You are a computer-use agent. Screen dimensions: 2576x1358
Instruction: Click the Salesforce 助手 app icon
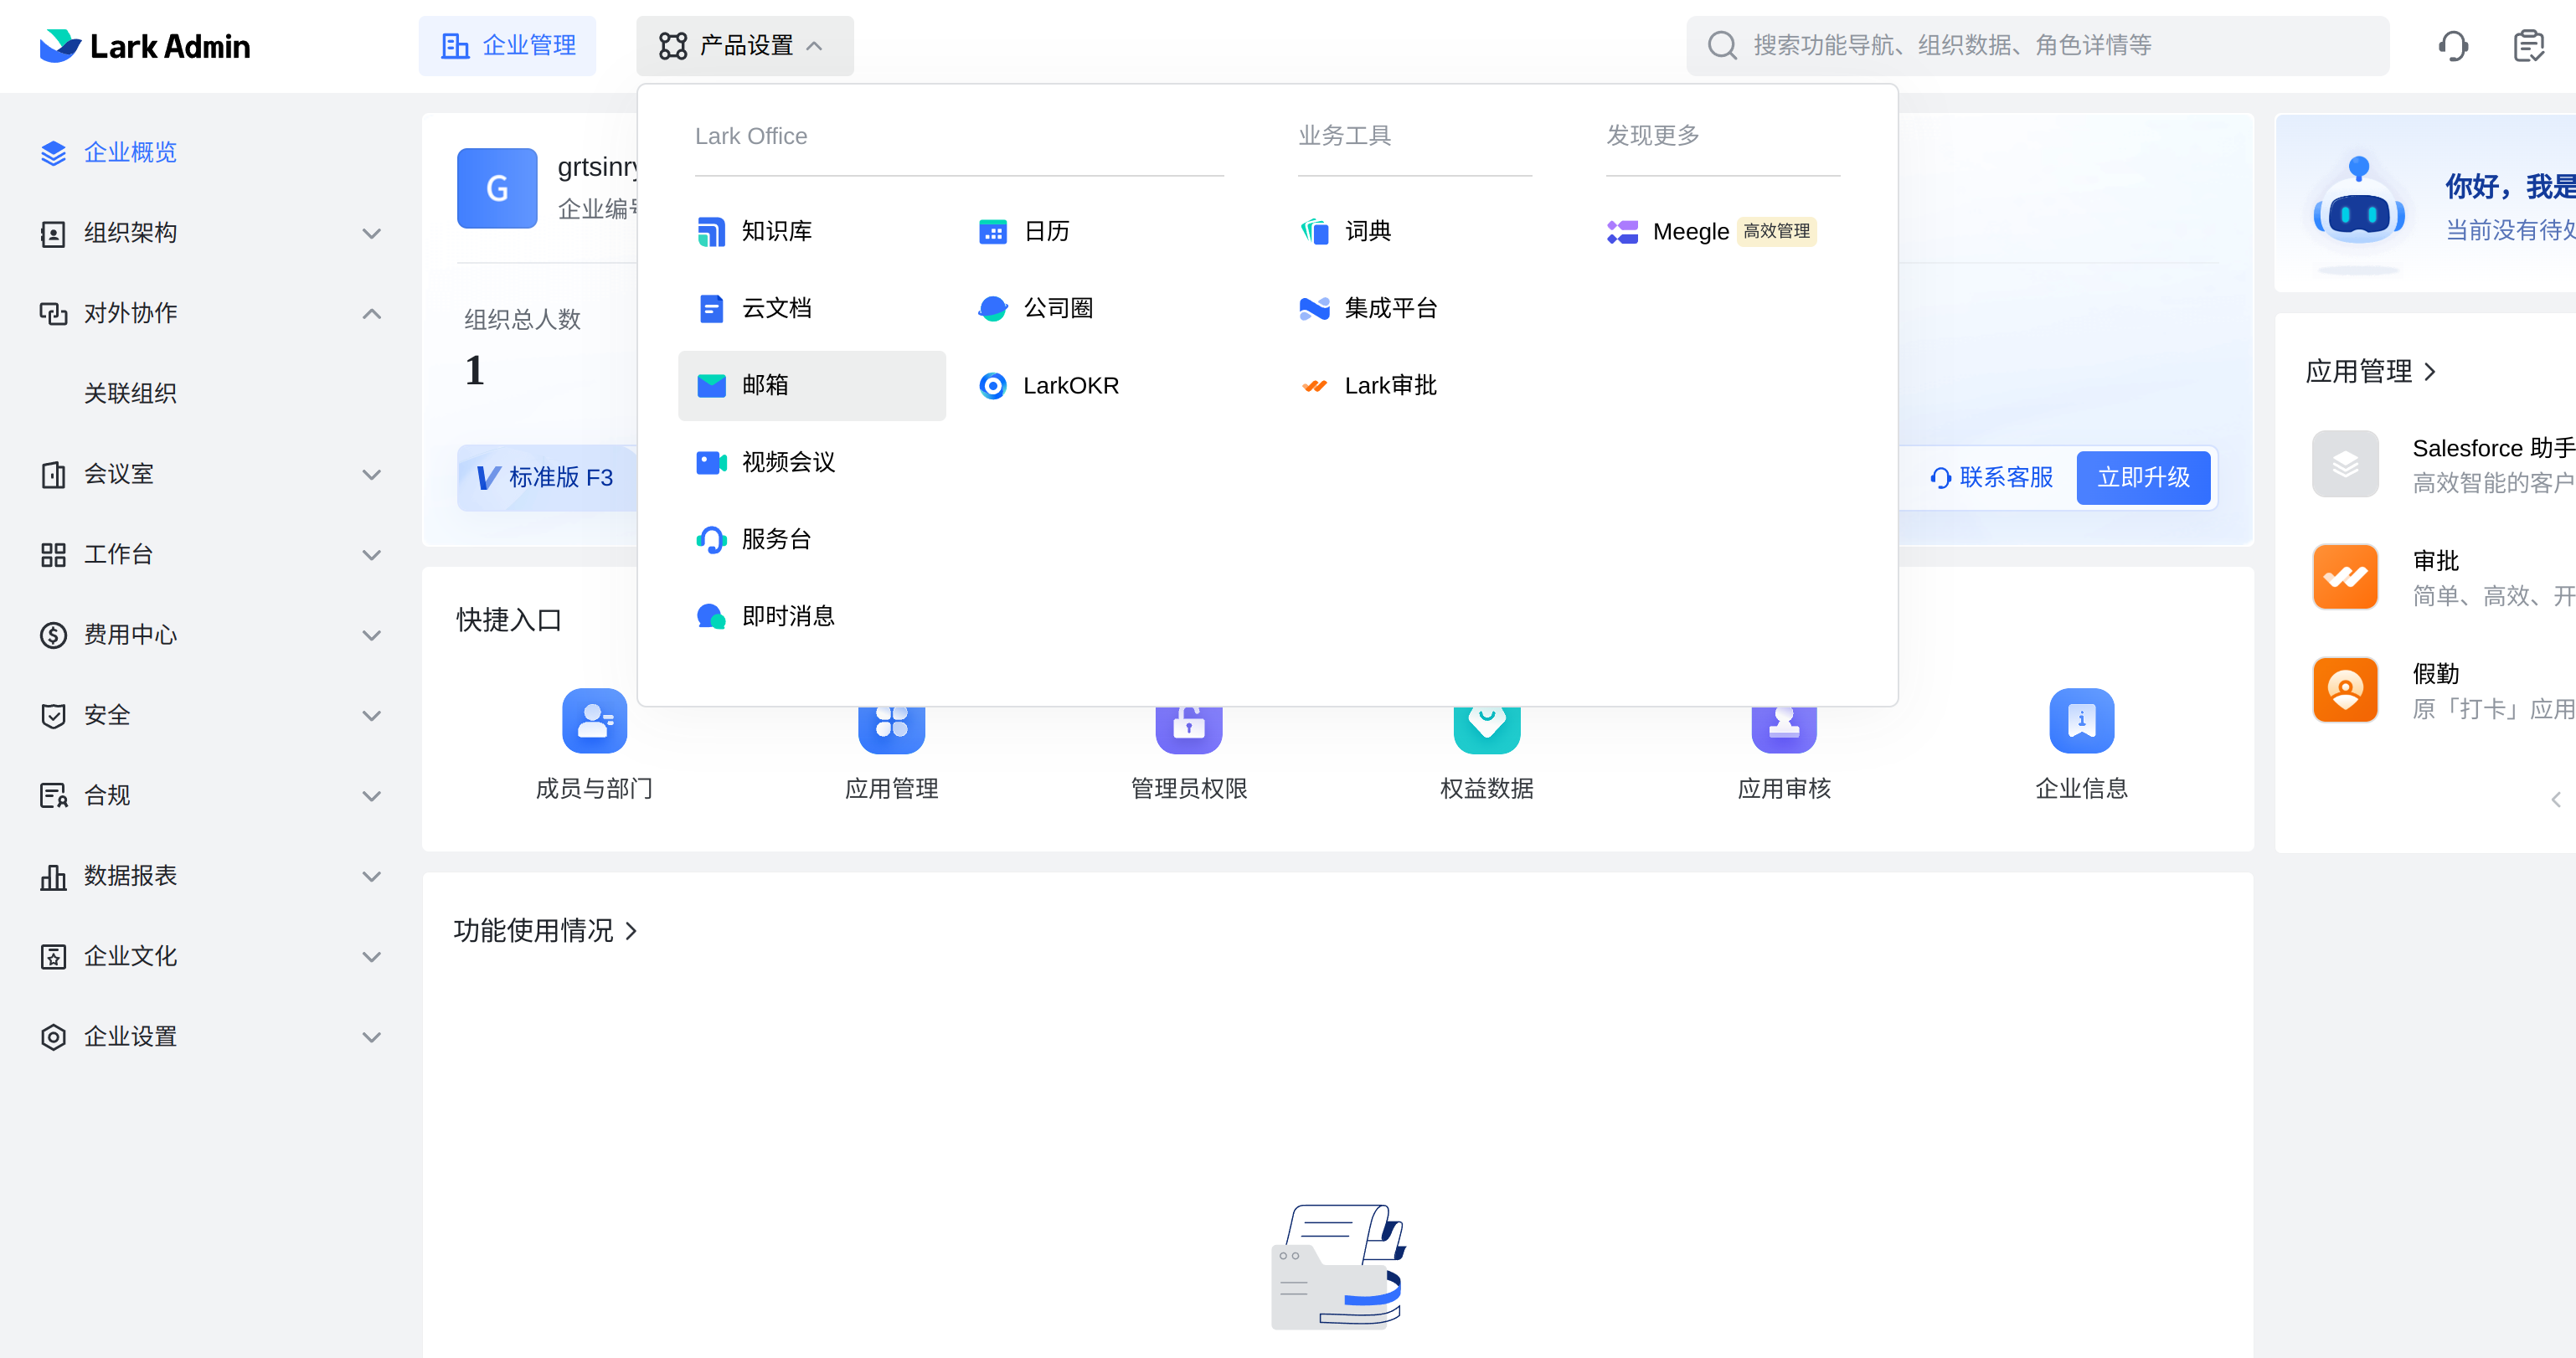click(x=2345, y=464)
